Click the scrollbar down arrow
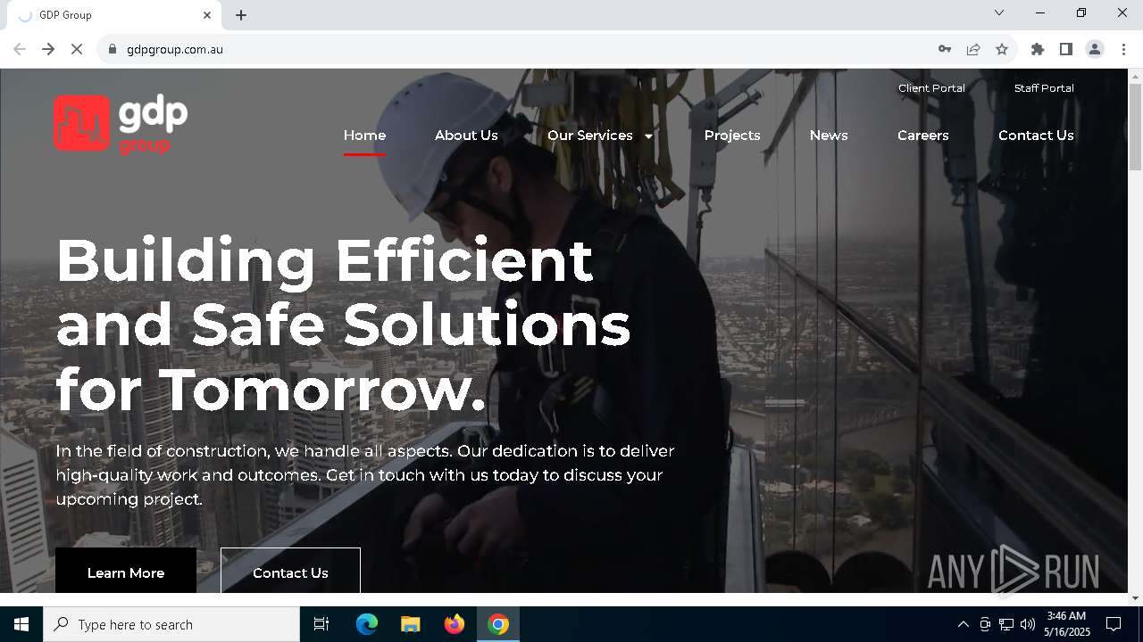Image resolution: width=1143 pixels, height=642 pixels. tap(1135, 598)
